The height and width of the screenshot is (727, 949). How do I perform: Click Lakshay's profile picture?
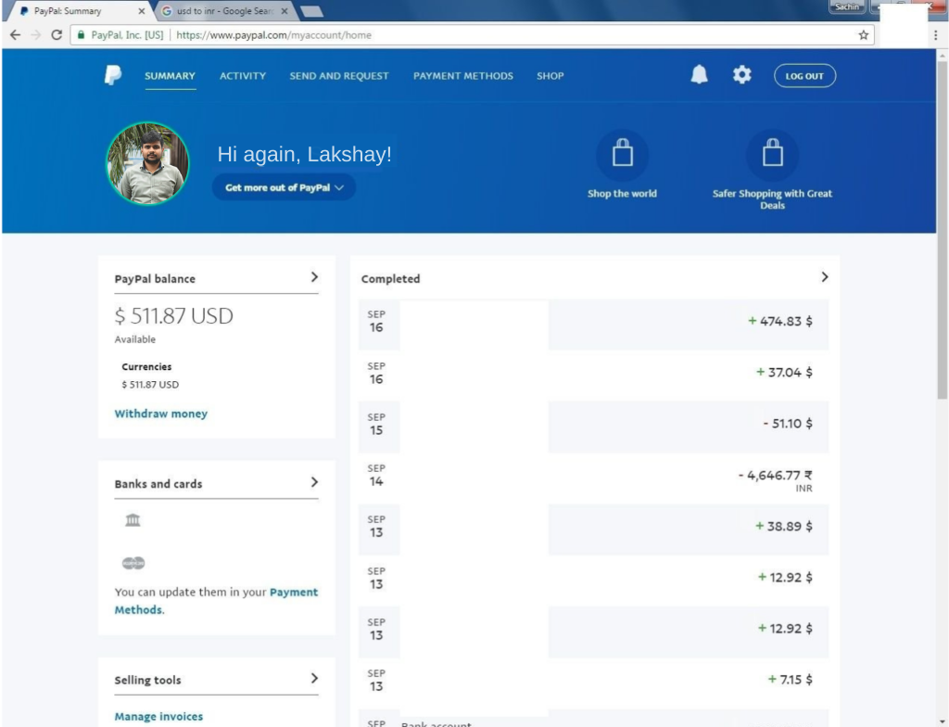(147, 161)
